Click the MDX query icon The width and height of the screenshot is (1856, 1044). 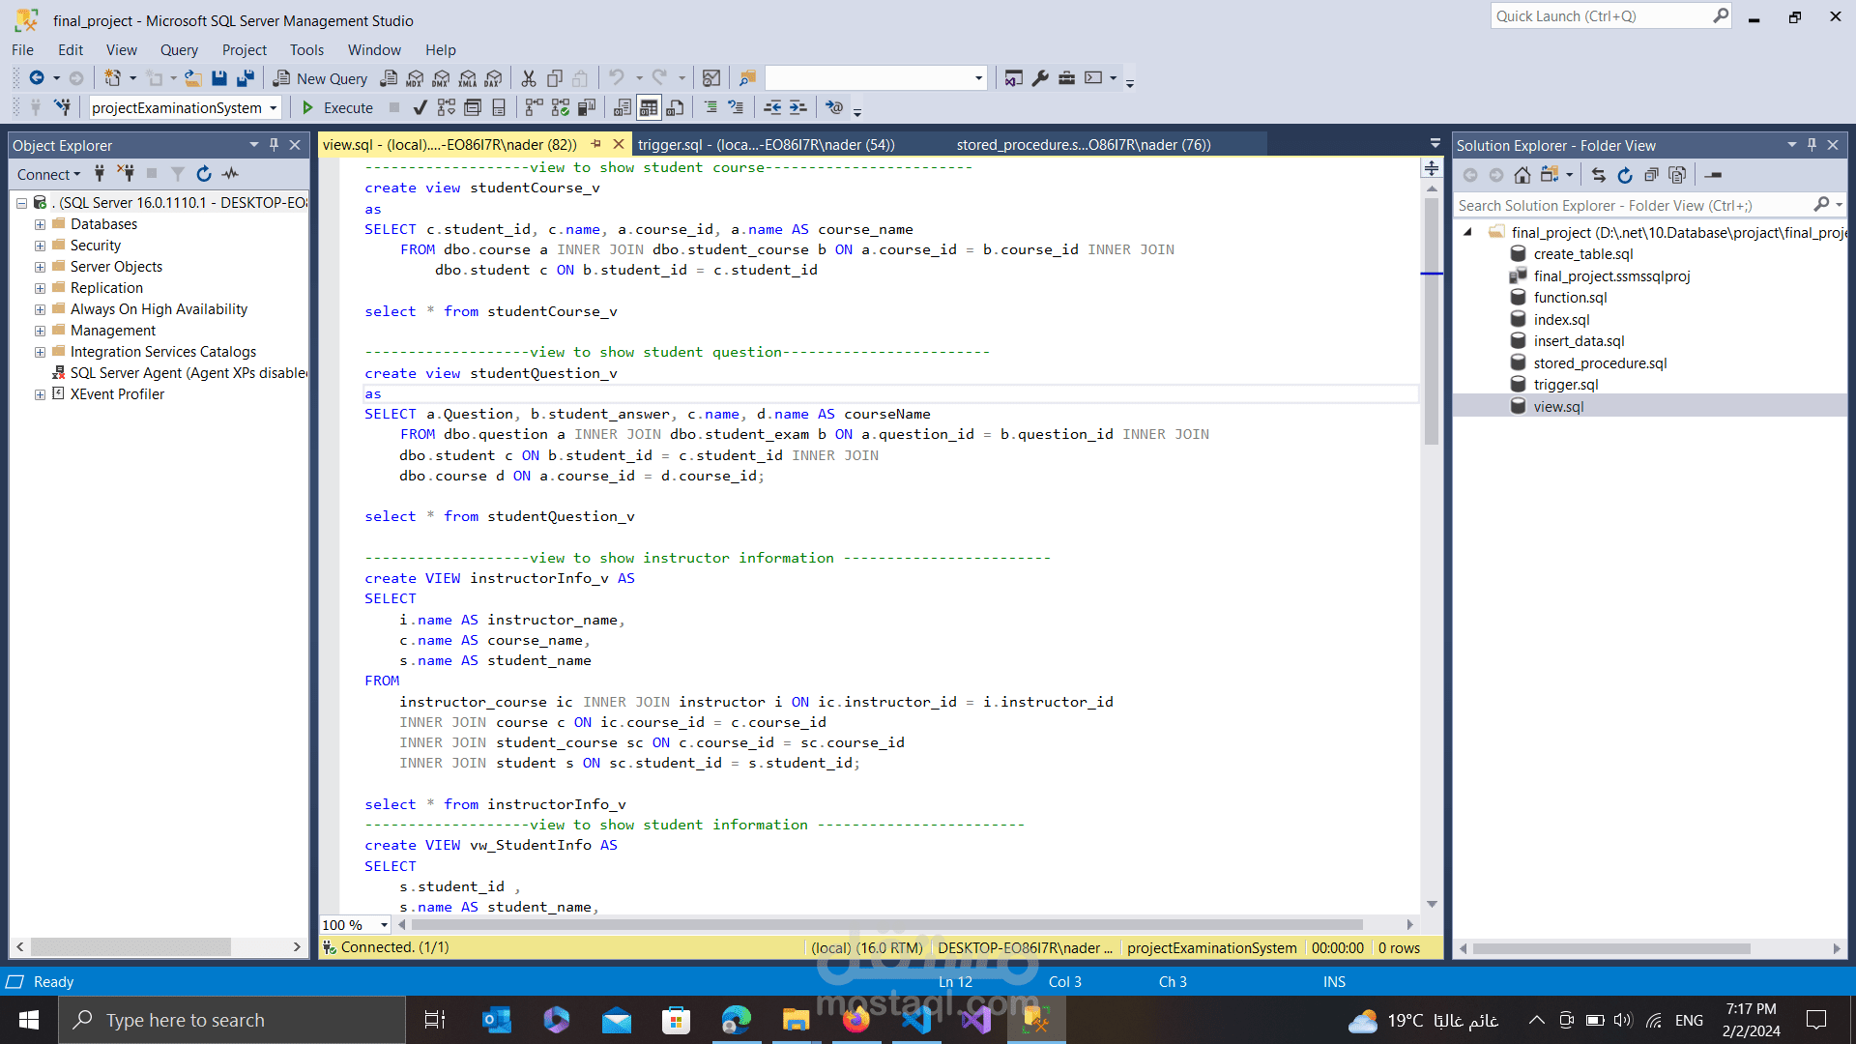415,78
